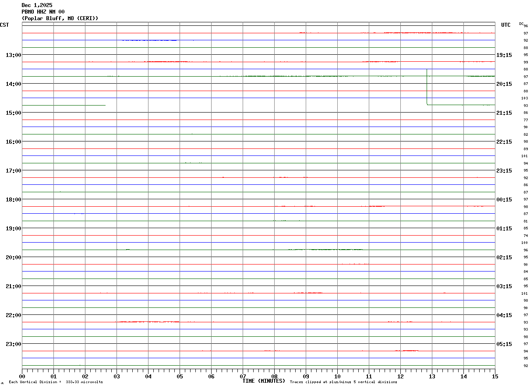Click the DC value 77
Image resolution: width=530 pixels, height=388 pixels.
[526, 120]
